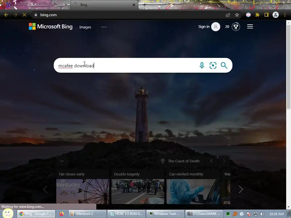Click the location pin icon

point(163,161)
